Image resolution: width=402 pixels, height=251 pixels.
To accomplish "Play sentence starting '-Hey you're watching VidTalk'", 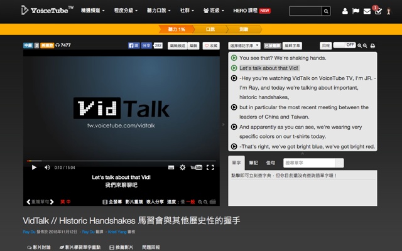I will tap(234, 78).
